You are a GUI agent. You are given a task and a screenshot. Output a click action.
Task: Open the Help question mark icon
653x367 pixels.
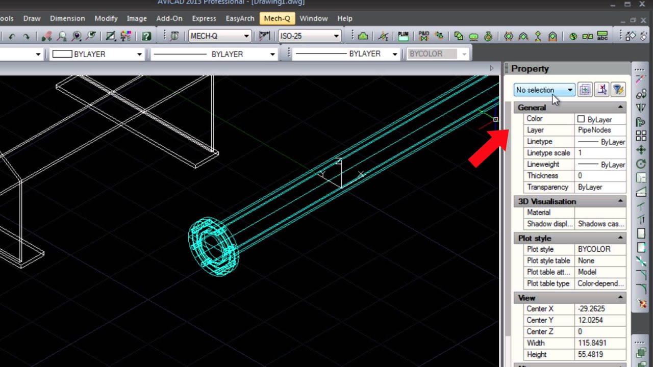146,36
